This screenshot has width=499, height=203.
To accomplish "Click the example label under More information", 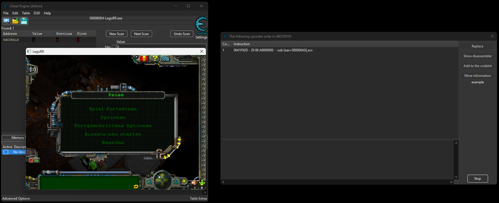I will point(478,82).
